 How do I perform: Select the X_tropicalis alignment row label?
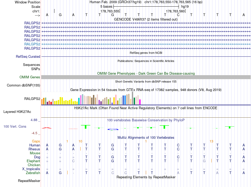[31, 169]
